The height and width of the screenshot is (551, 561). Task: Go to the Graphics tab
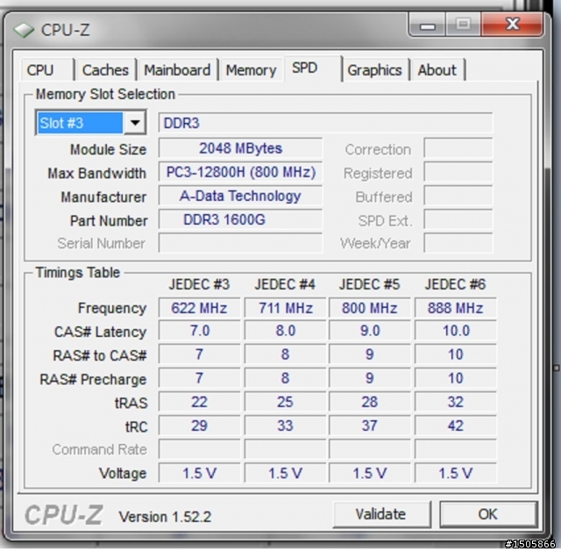tap(374, 70)
